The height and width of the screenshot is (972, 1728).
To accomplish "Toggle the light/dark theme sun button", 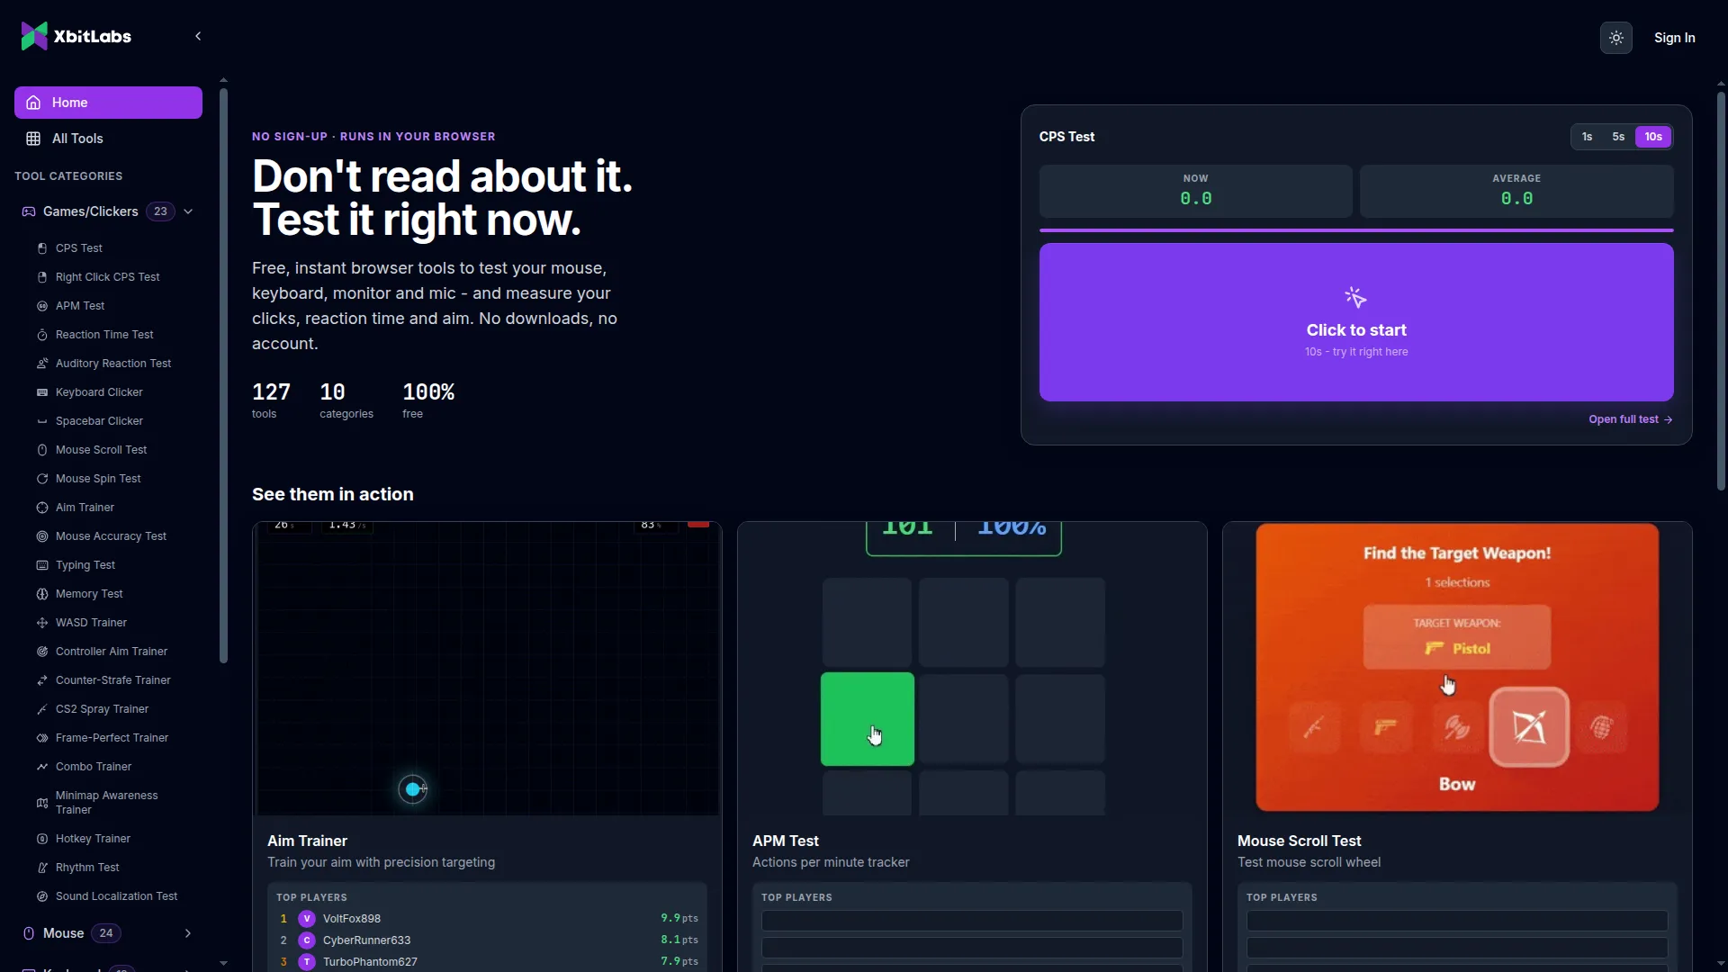I will 1616,38.
